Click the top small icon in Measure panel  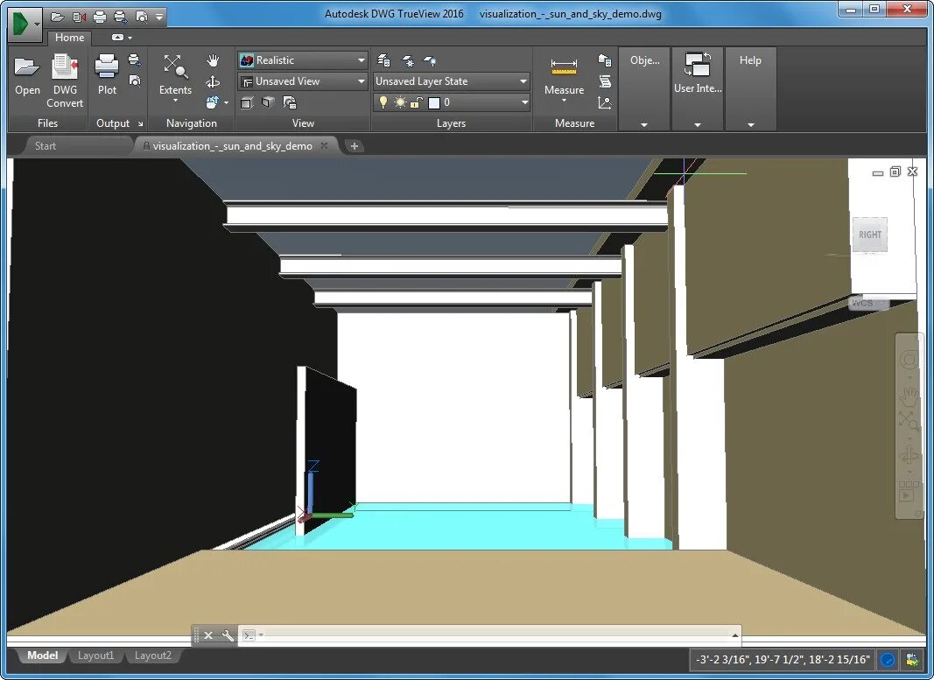tap(605, 60)
